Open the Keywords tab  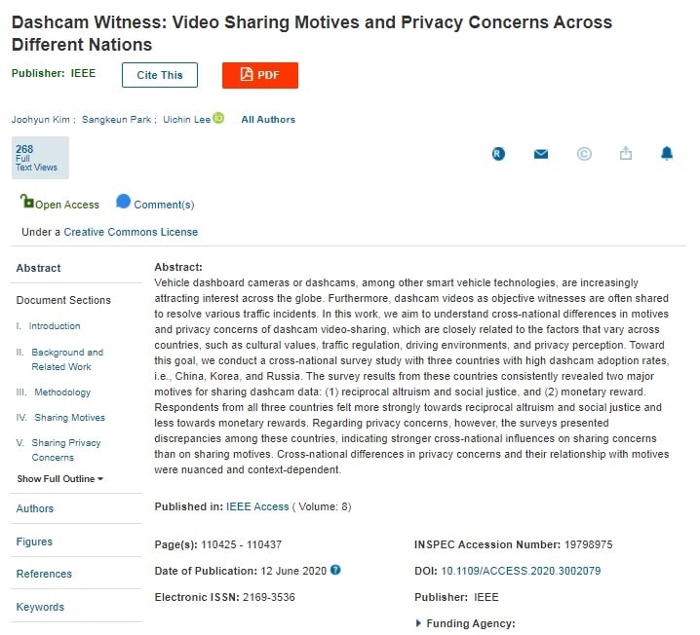pos(40,607)
